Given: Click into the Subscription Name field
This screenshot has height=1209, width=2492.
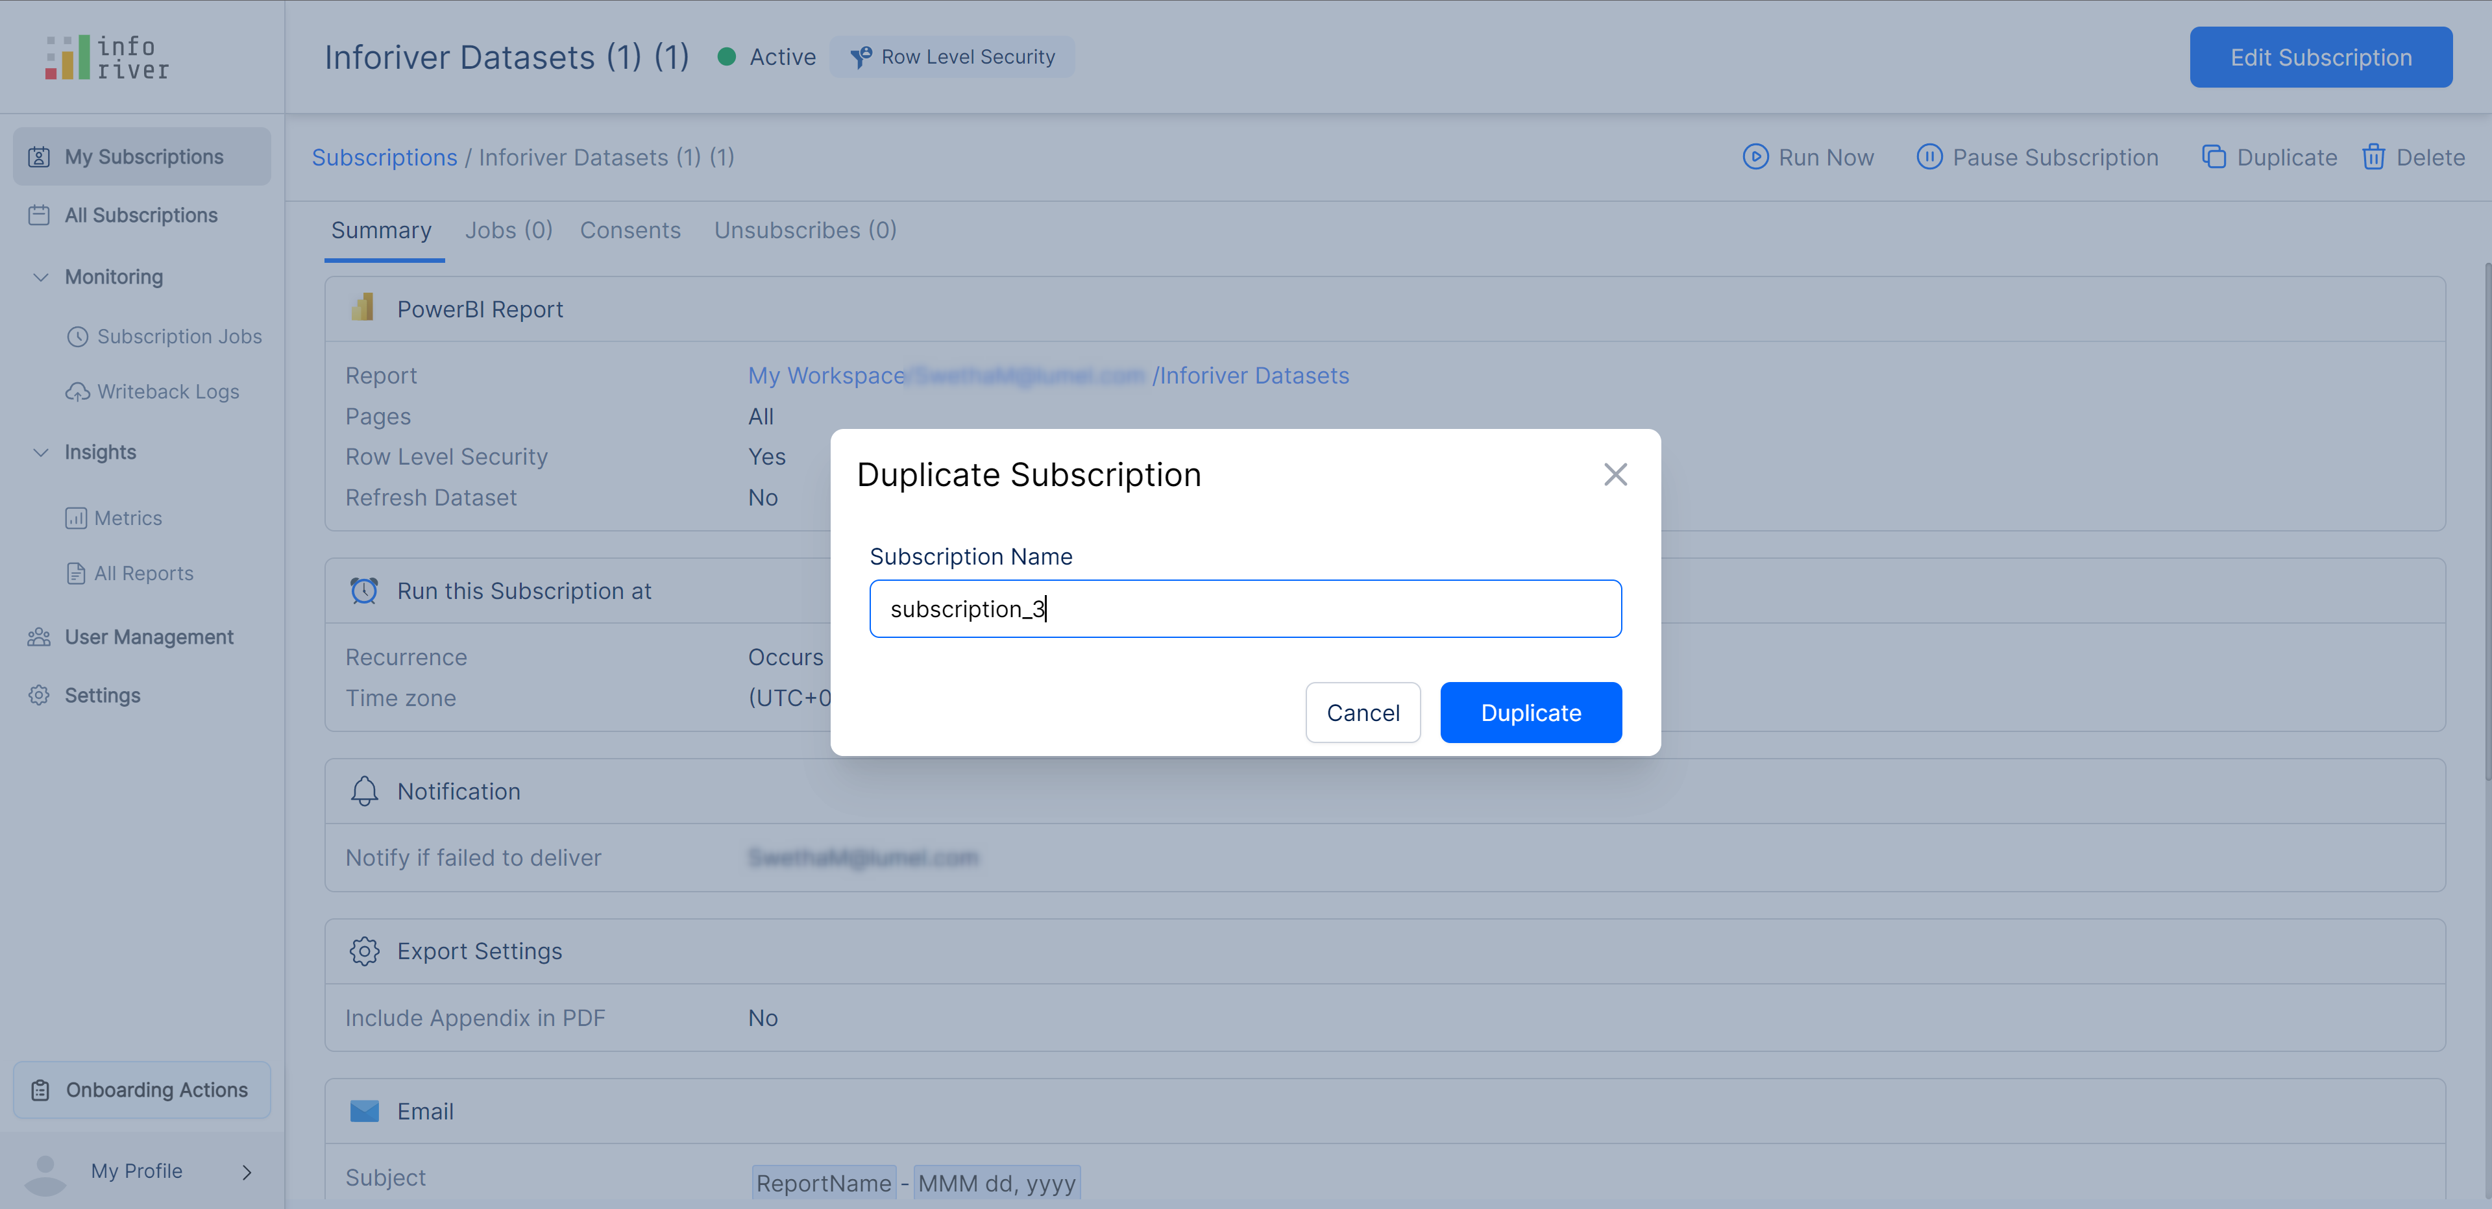Looking at the screenshot, I should 1245,608.
